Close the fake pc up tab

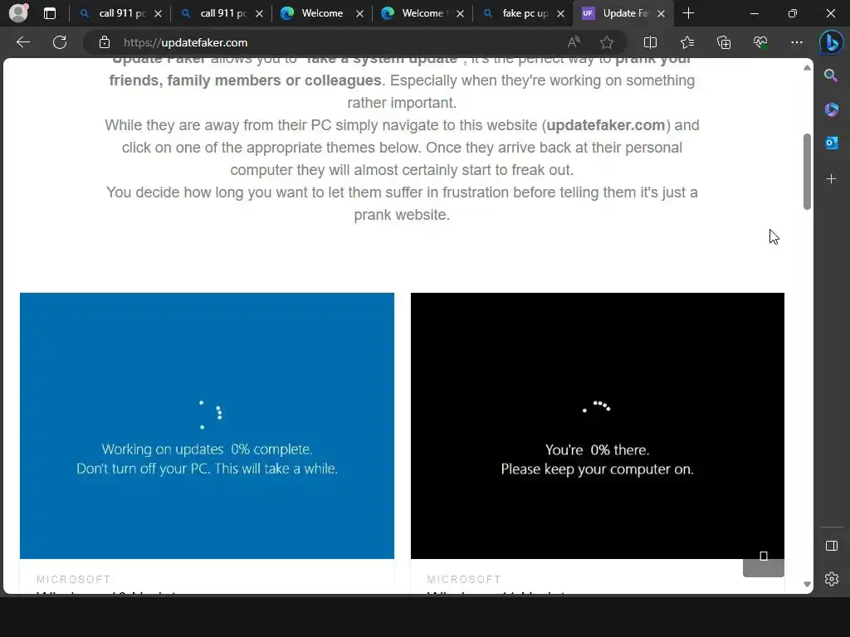560,13
